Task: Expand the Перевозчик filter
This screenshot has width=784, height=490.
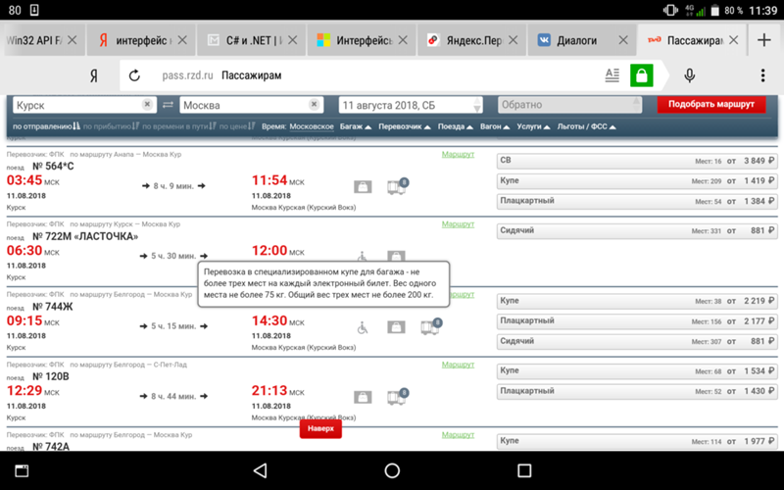Action: point(405,126)
